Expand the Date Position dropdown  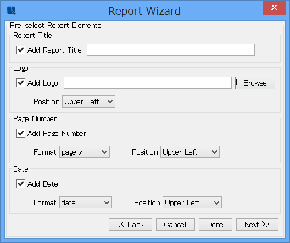pos(192,202)
